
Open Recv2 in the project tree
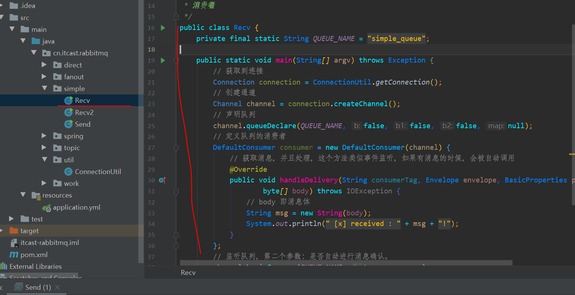[84, 112]
